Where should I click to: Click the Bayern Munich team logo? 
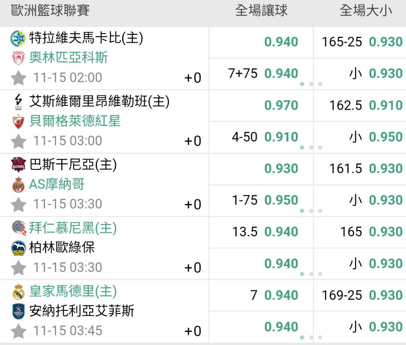click(18, 228)
